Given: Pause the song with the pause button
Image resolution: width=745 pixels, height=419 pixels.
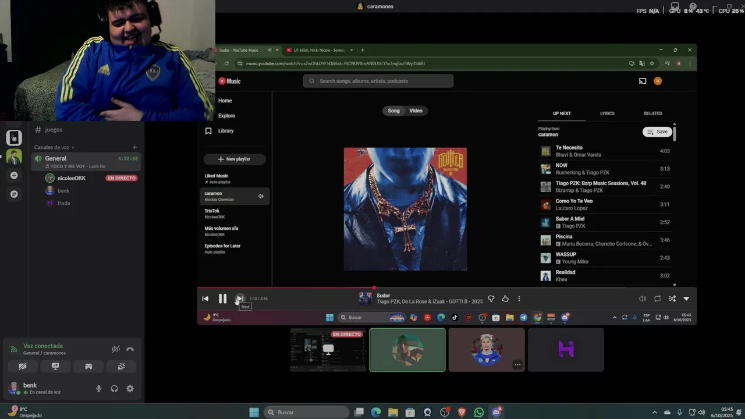Looking at the screenshot, I should (222, 299).
